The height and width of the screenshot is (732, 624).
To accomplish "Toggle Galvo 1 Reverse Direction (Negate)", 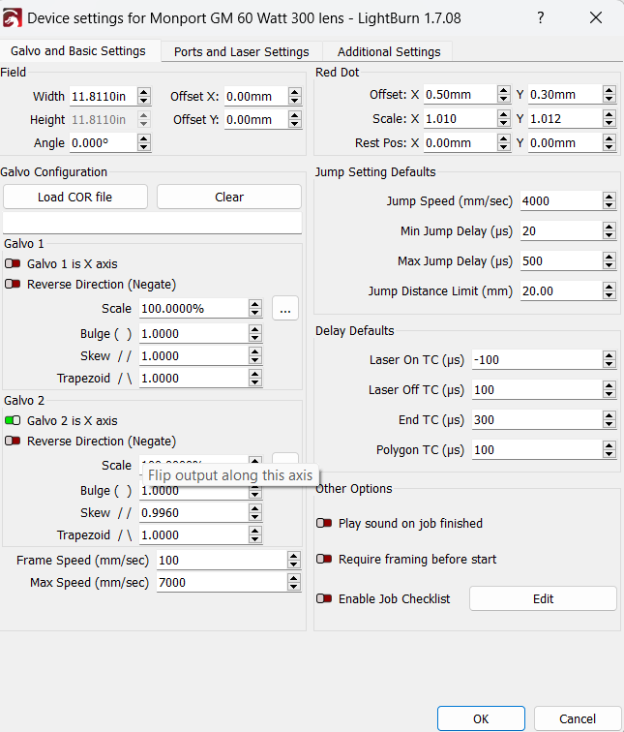I will click(x=13, y=285).
